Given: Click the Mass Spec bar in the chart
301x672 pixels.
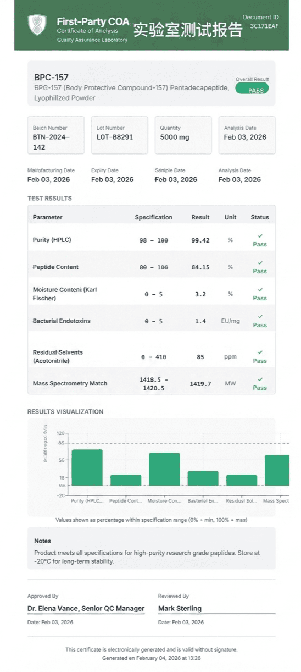Looking at the screenshot, I should 277,470.
